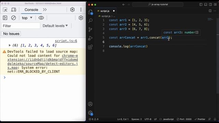Click line number 7 in the gutter

(103, 46)
